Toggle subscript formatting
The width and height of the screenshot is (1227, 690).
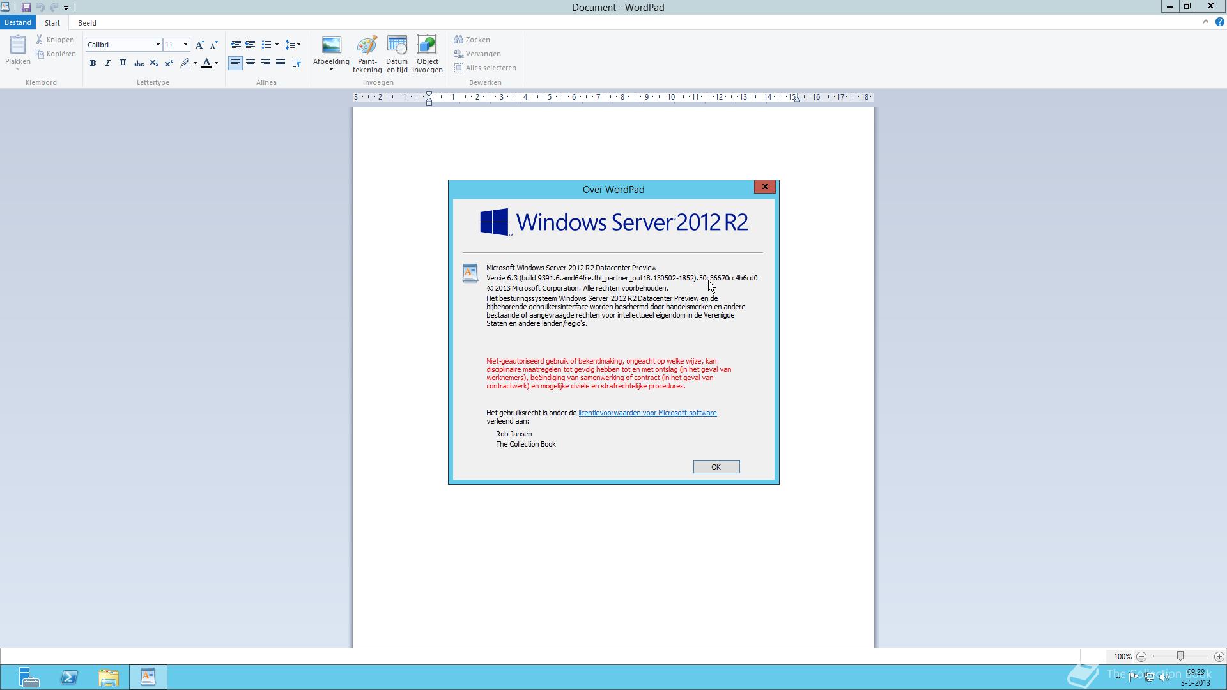coord(153,63)
